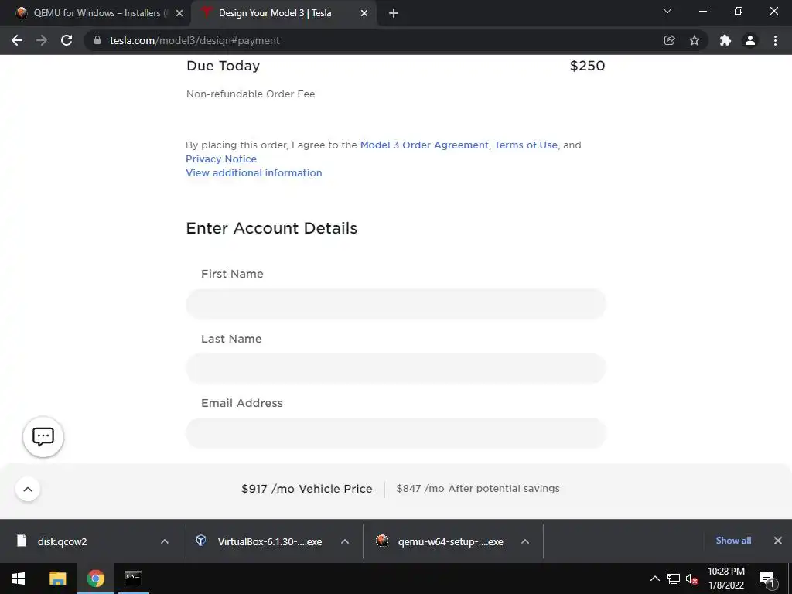Minimize the Chrome window
The height and width of the screenshot is (594, 792).
click(702, 11)
